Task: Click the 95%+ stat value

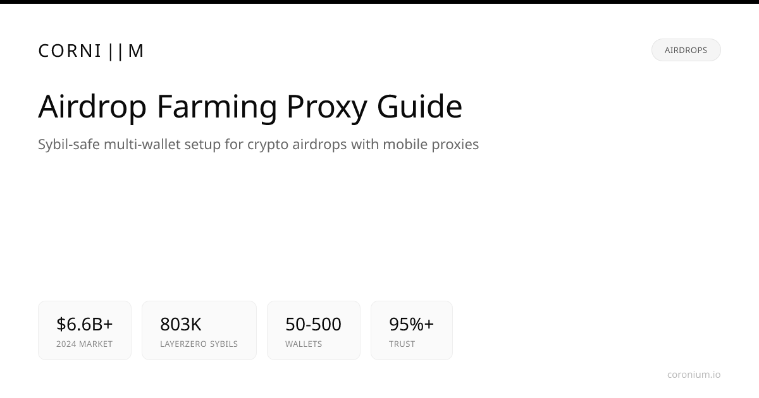Action: click(x=411, y=324)
